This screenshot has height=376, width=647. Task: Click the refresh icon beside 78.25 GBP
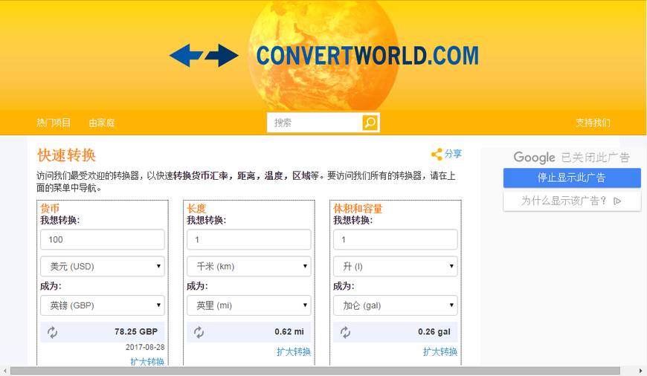(52, 332)
